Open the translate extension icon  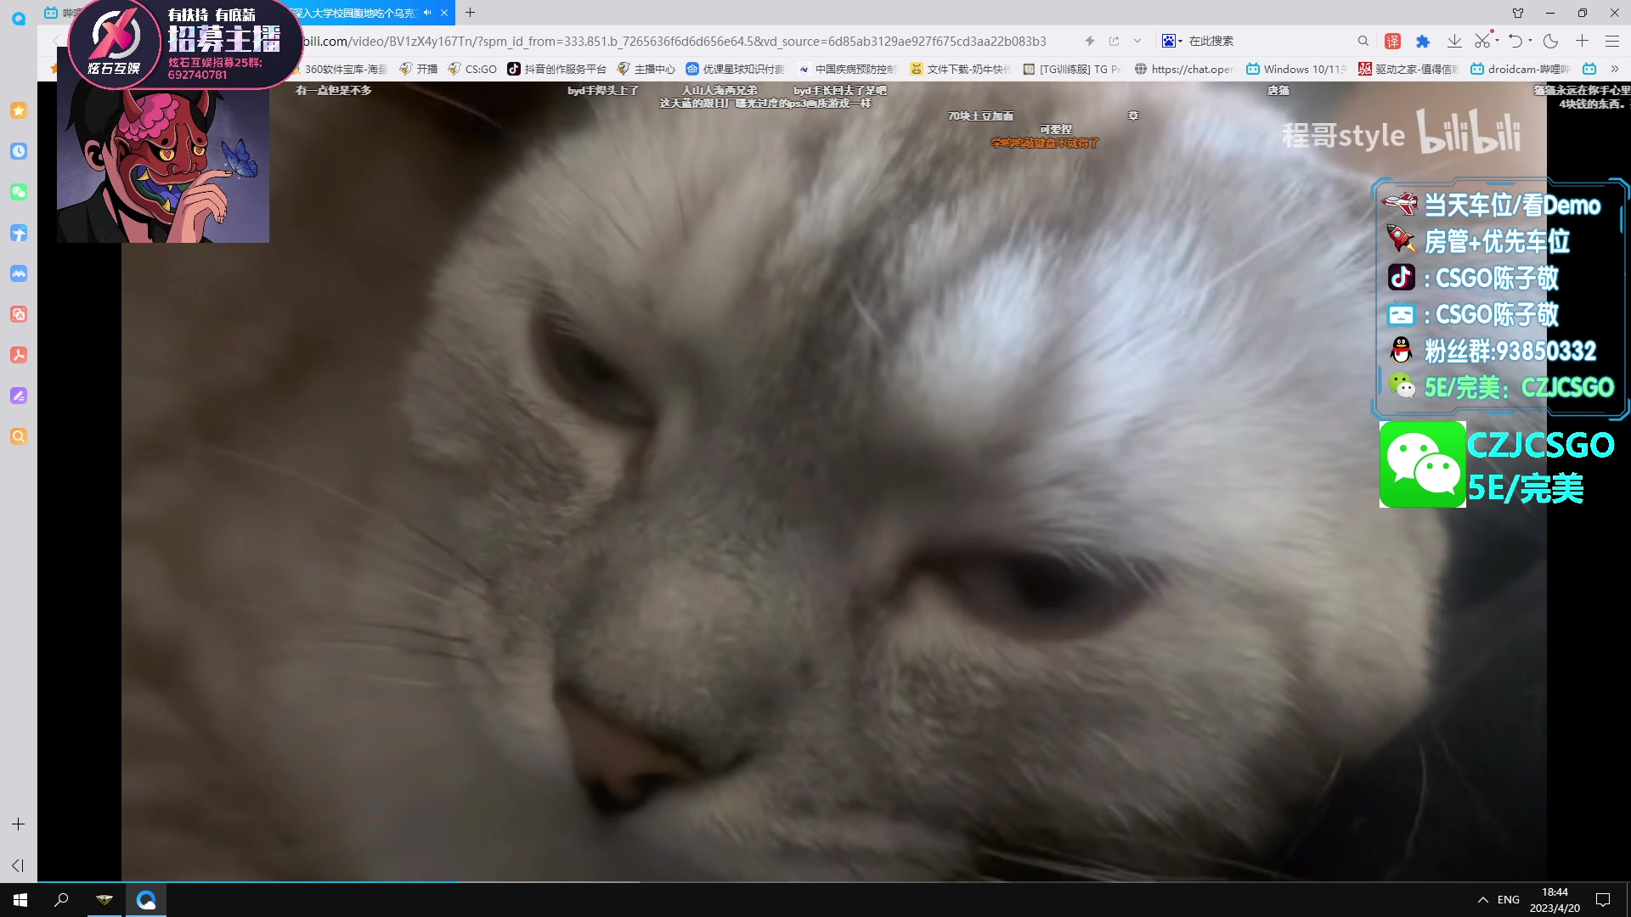point(1393,41)
